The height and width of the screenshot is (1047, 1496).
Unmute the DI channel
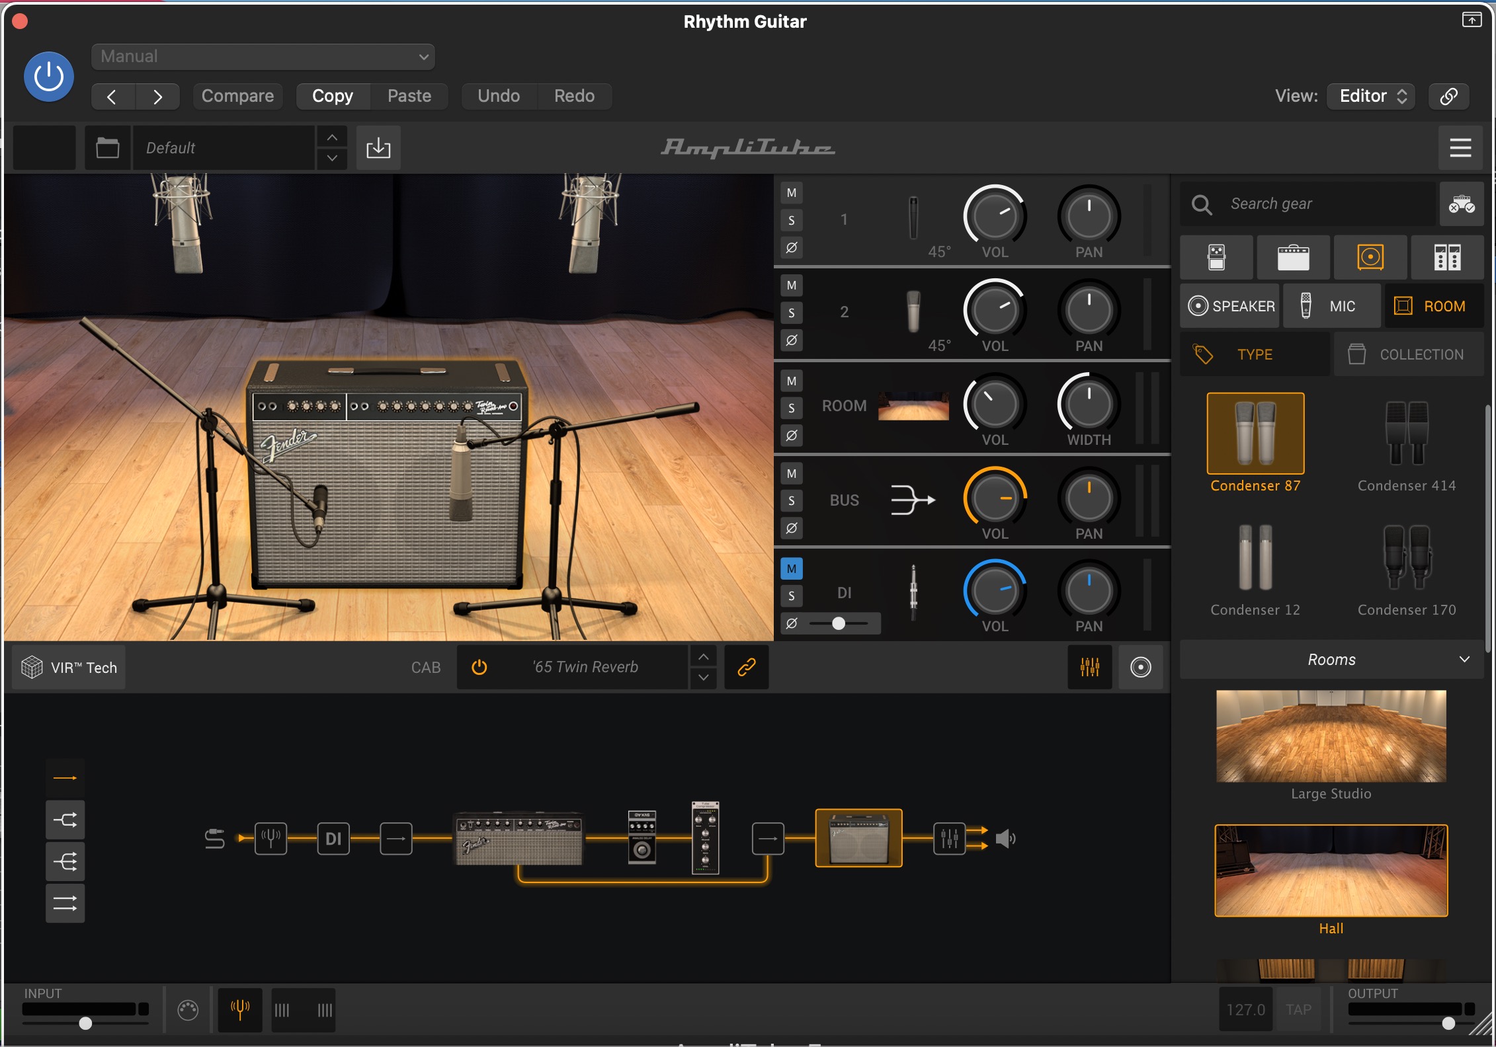(x=792, y=568)
